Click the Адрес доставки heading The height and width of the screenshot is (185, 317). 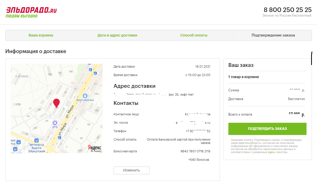(x=135, y=86)
